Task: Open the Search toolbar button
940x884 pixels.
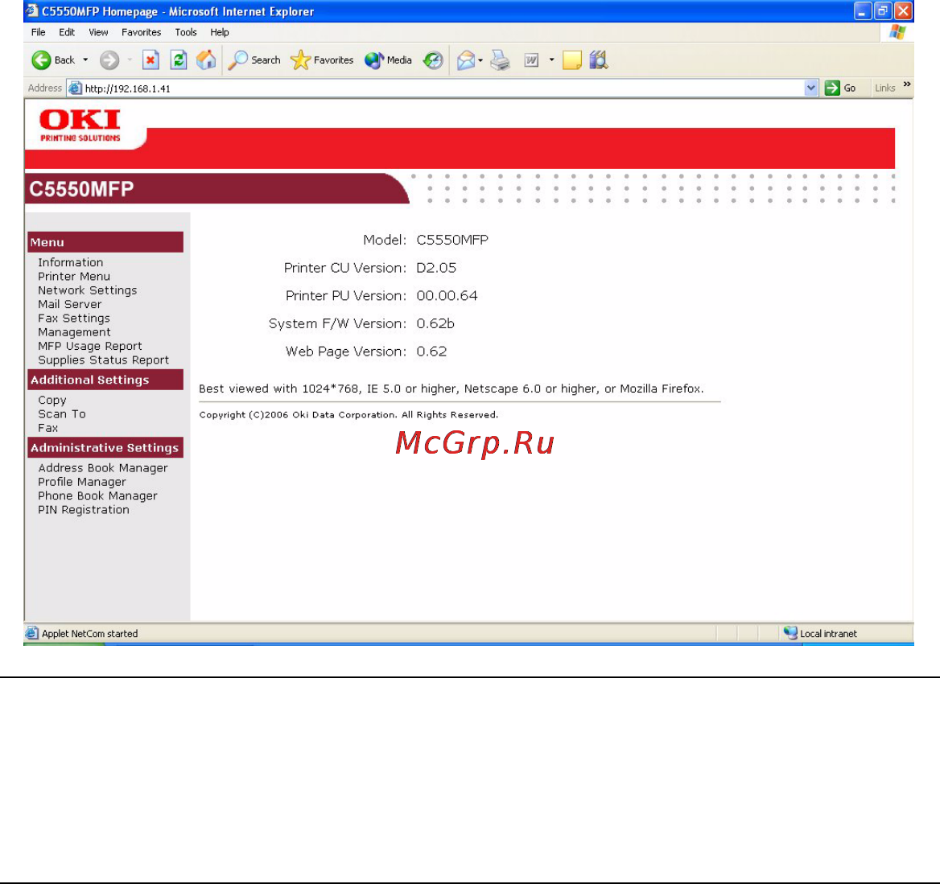Action: (x=254, y=60)
